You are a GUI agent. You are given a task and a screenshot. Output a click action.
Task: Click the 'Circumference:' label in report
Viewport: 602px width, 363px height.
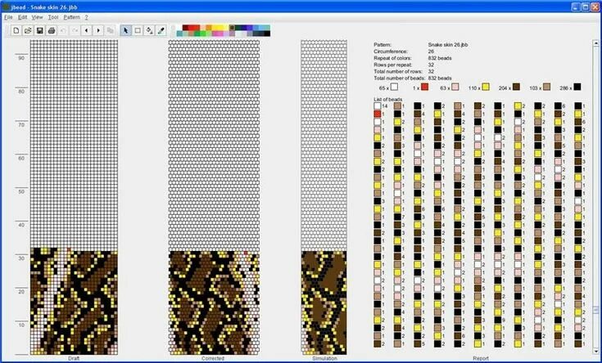coord(391,52)
